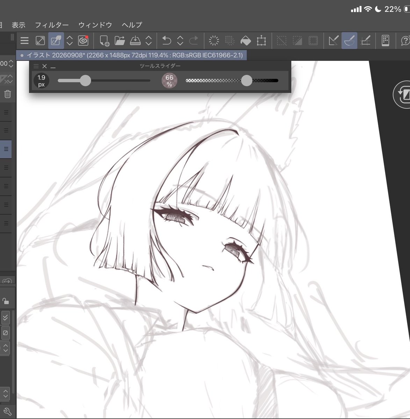
Task: Delete layer with the trash icon
Action: click(x=7, y=94)
